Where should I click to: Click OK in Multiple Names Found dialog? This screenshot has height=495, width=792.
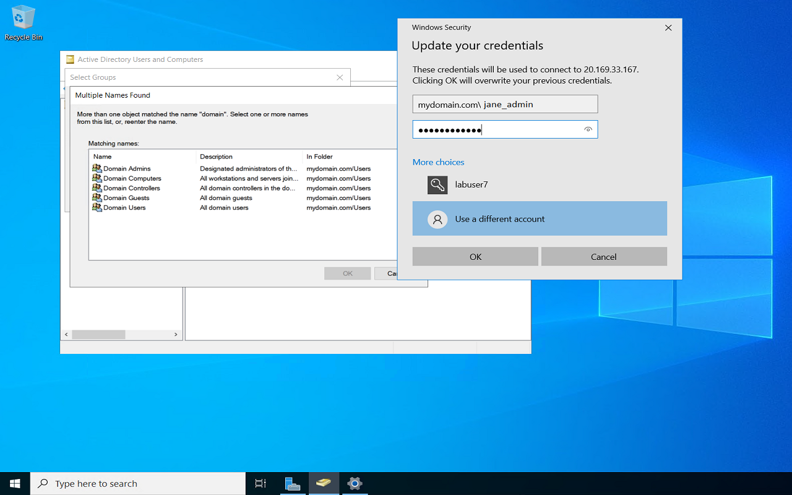click(348, 273)
